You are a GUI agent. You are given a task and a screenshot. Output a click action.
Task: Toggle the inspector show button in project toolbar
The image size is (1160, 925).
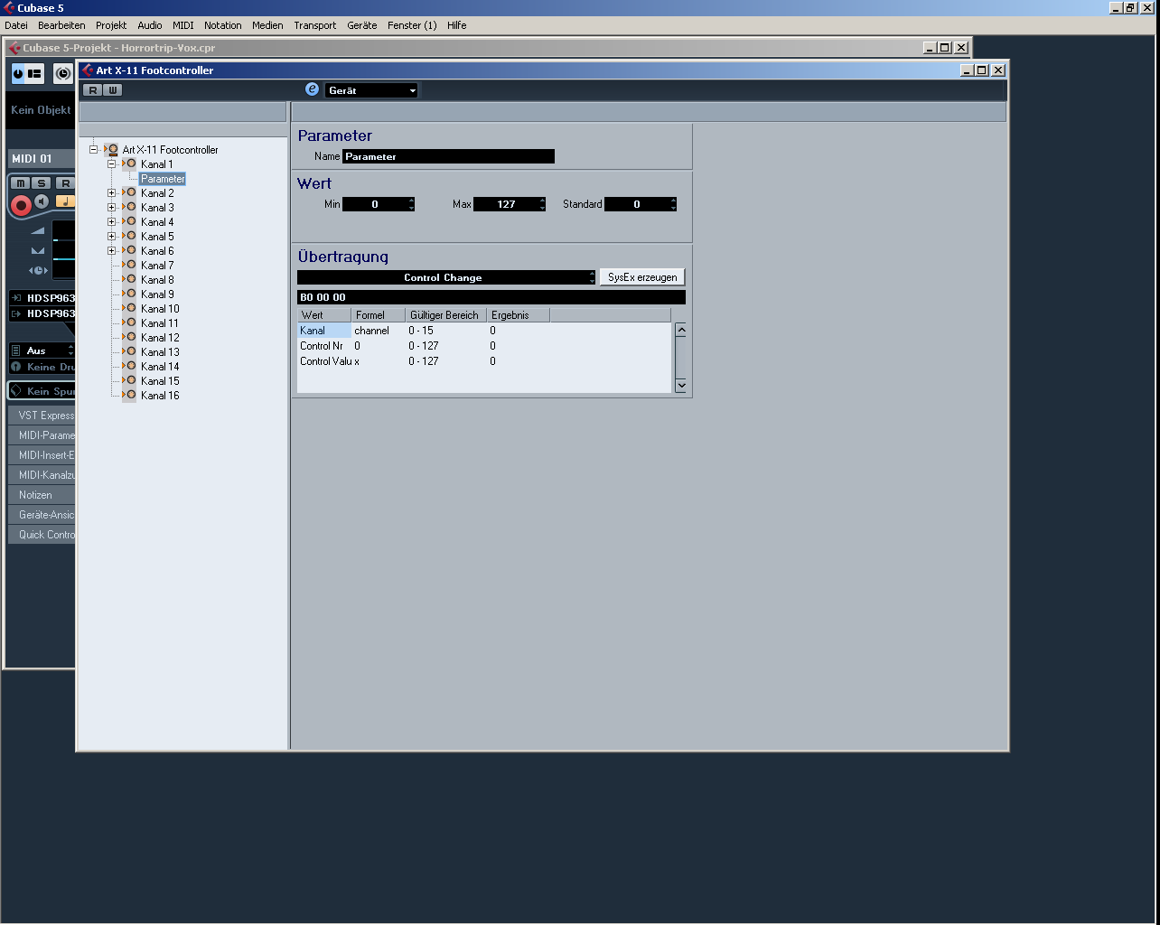point(18,73)
